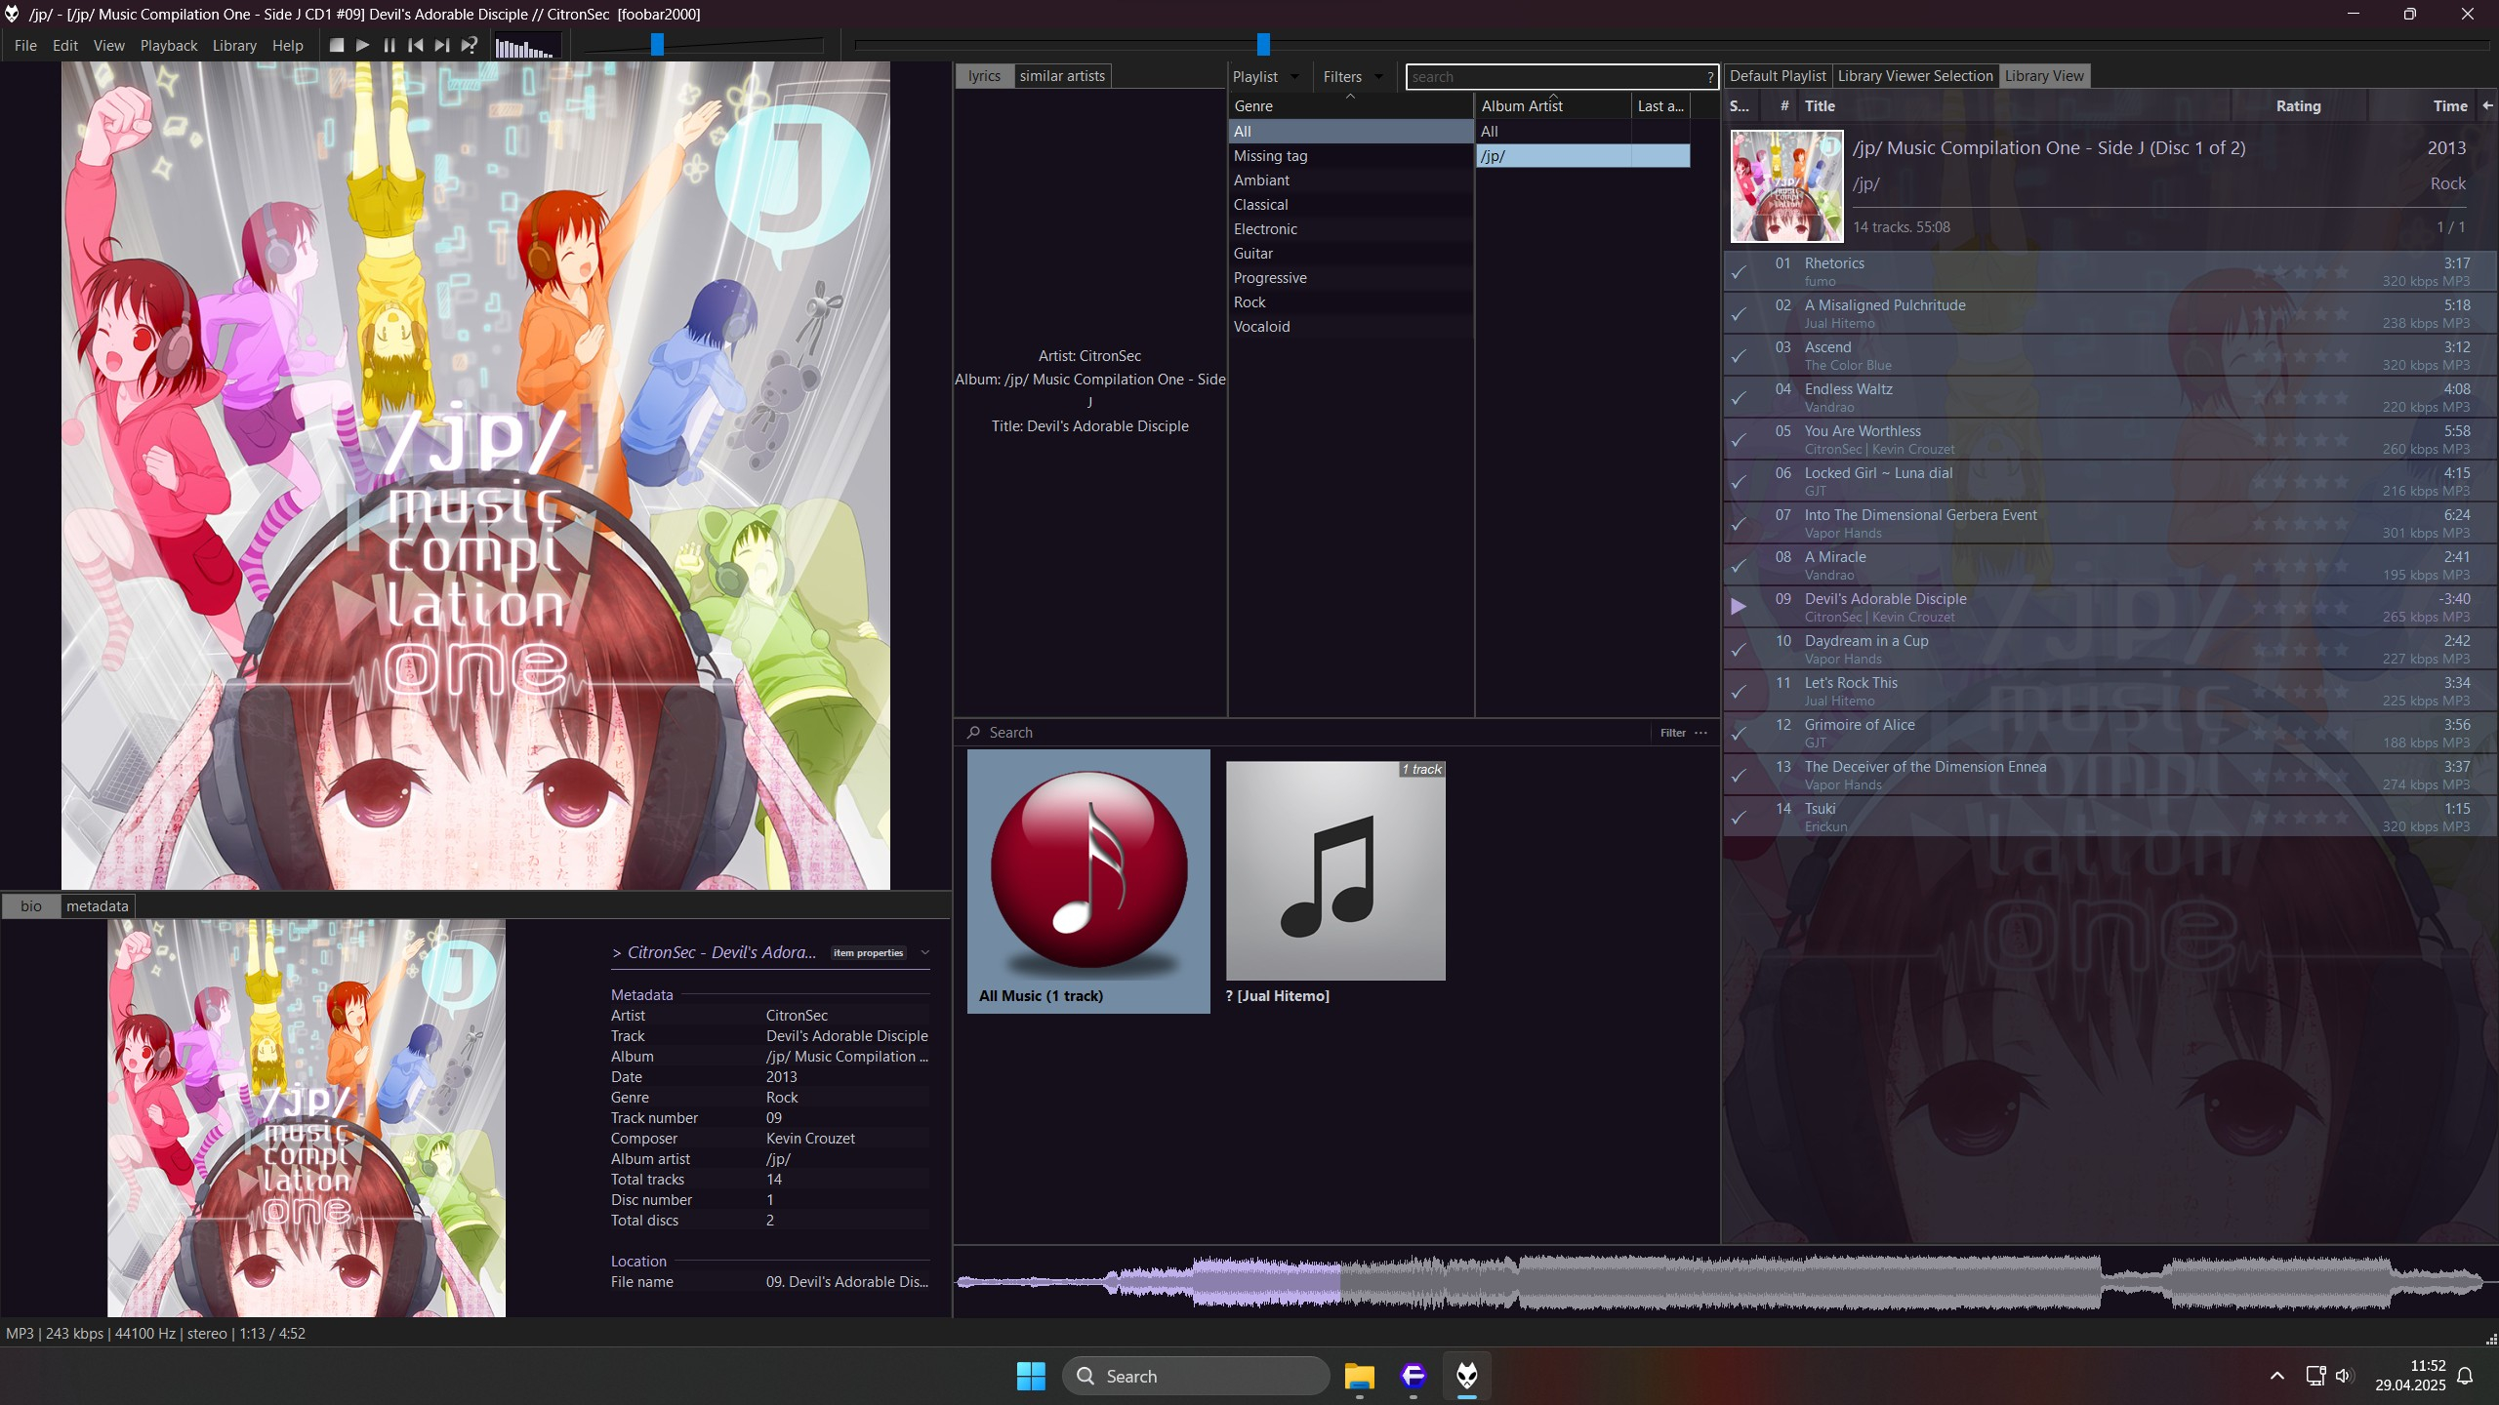Click the Last a... column header
The height and width of the screenshot is (1405, 2499).
(1660, 105)
